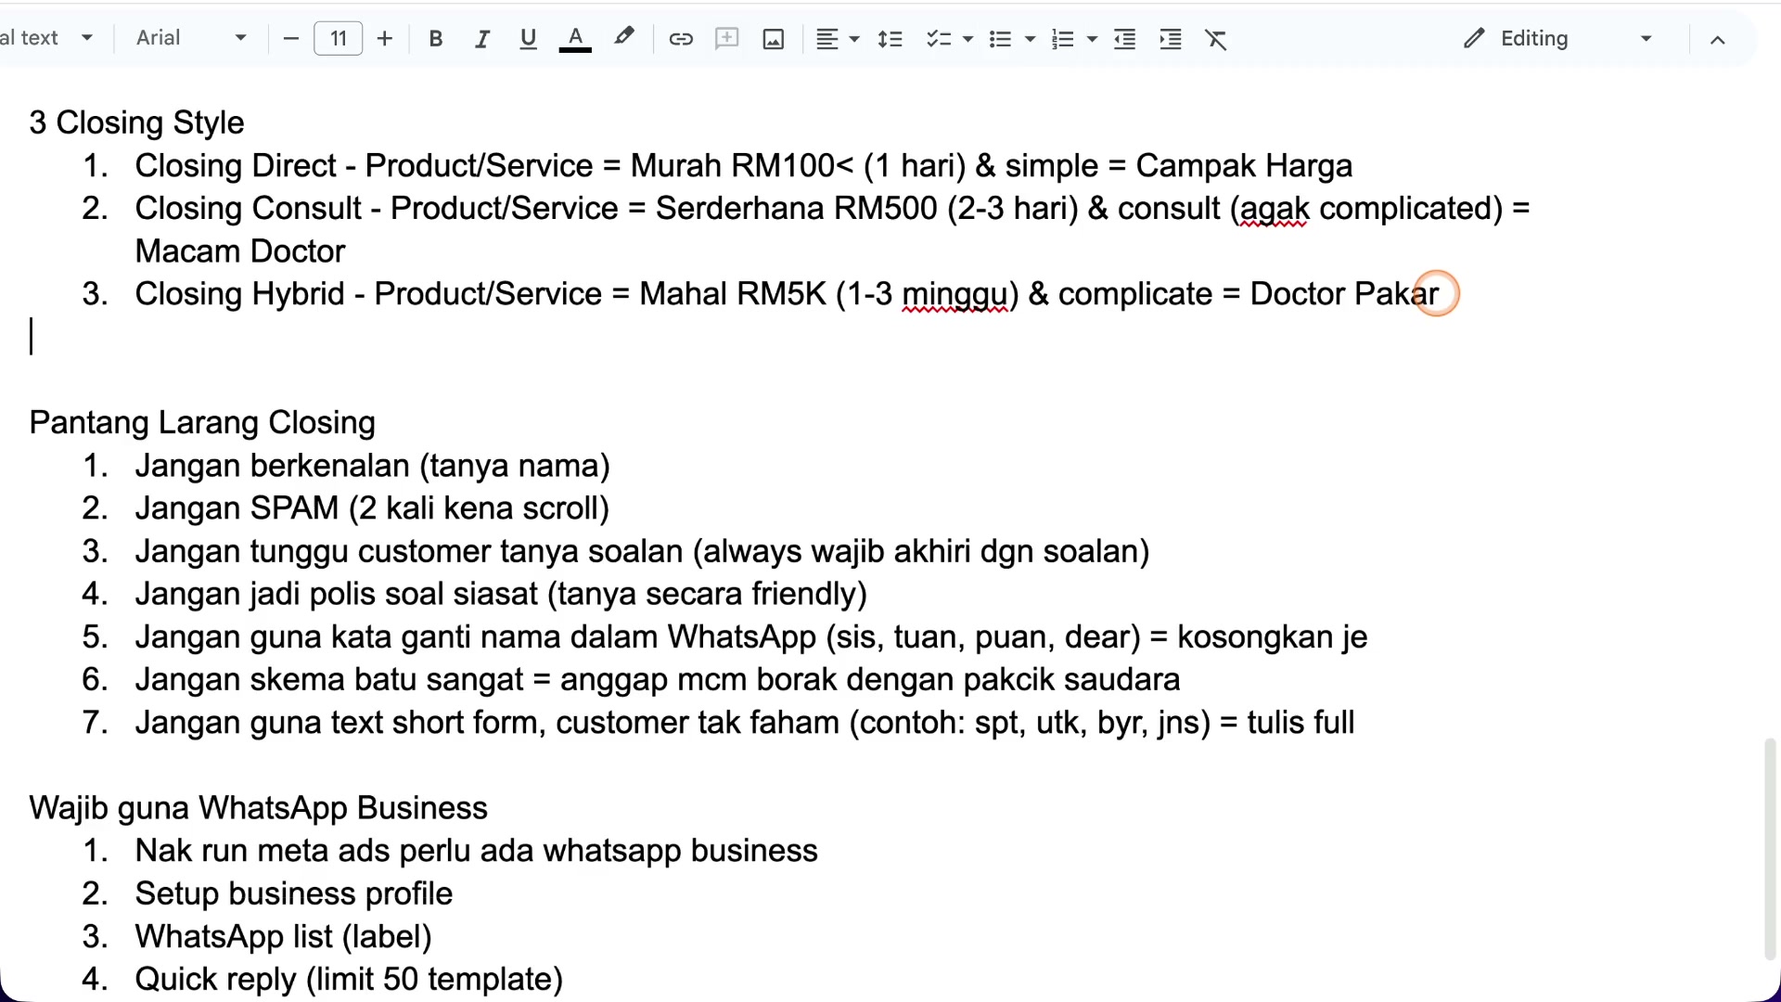Click the 'Setup business profile' list item

click(x=294, y=893)
